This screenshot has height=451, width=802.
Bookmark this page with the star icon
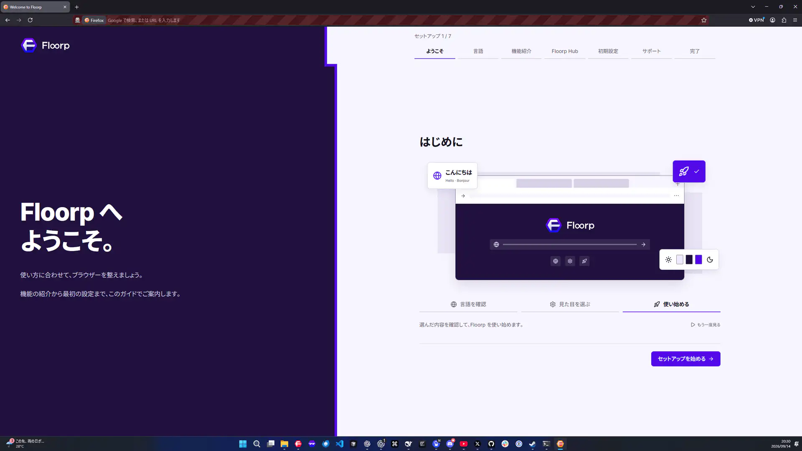pos(704,20)
